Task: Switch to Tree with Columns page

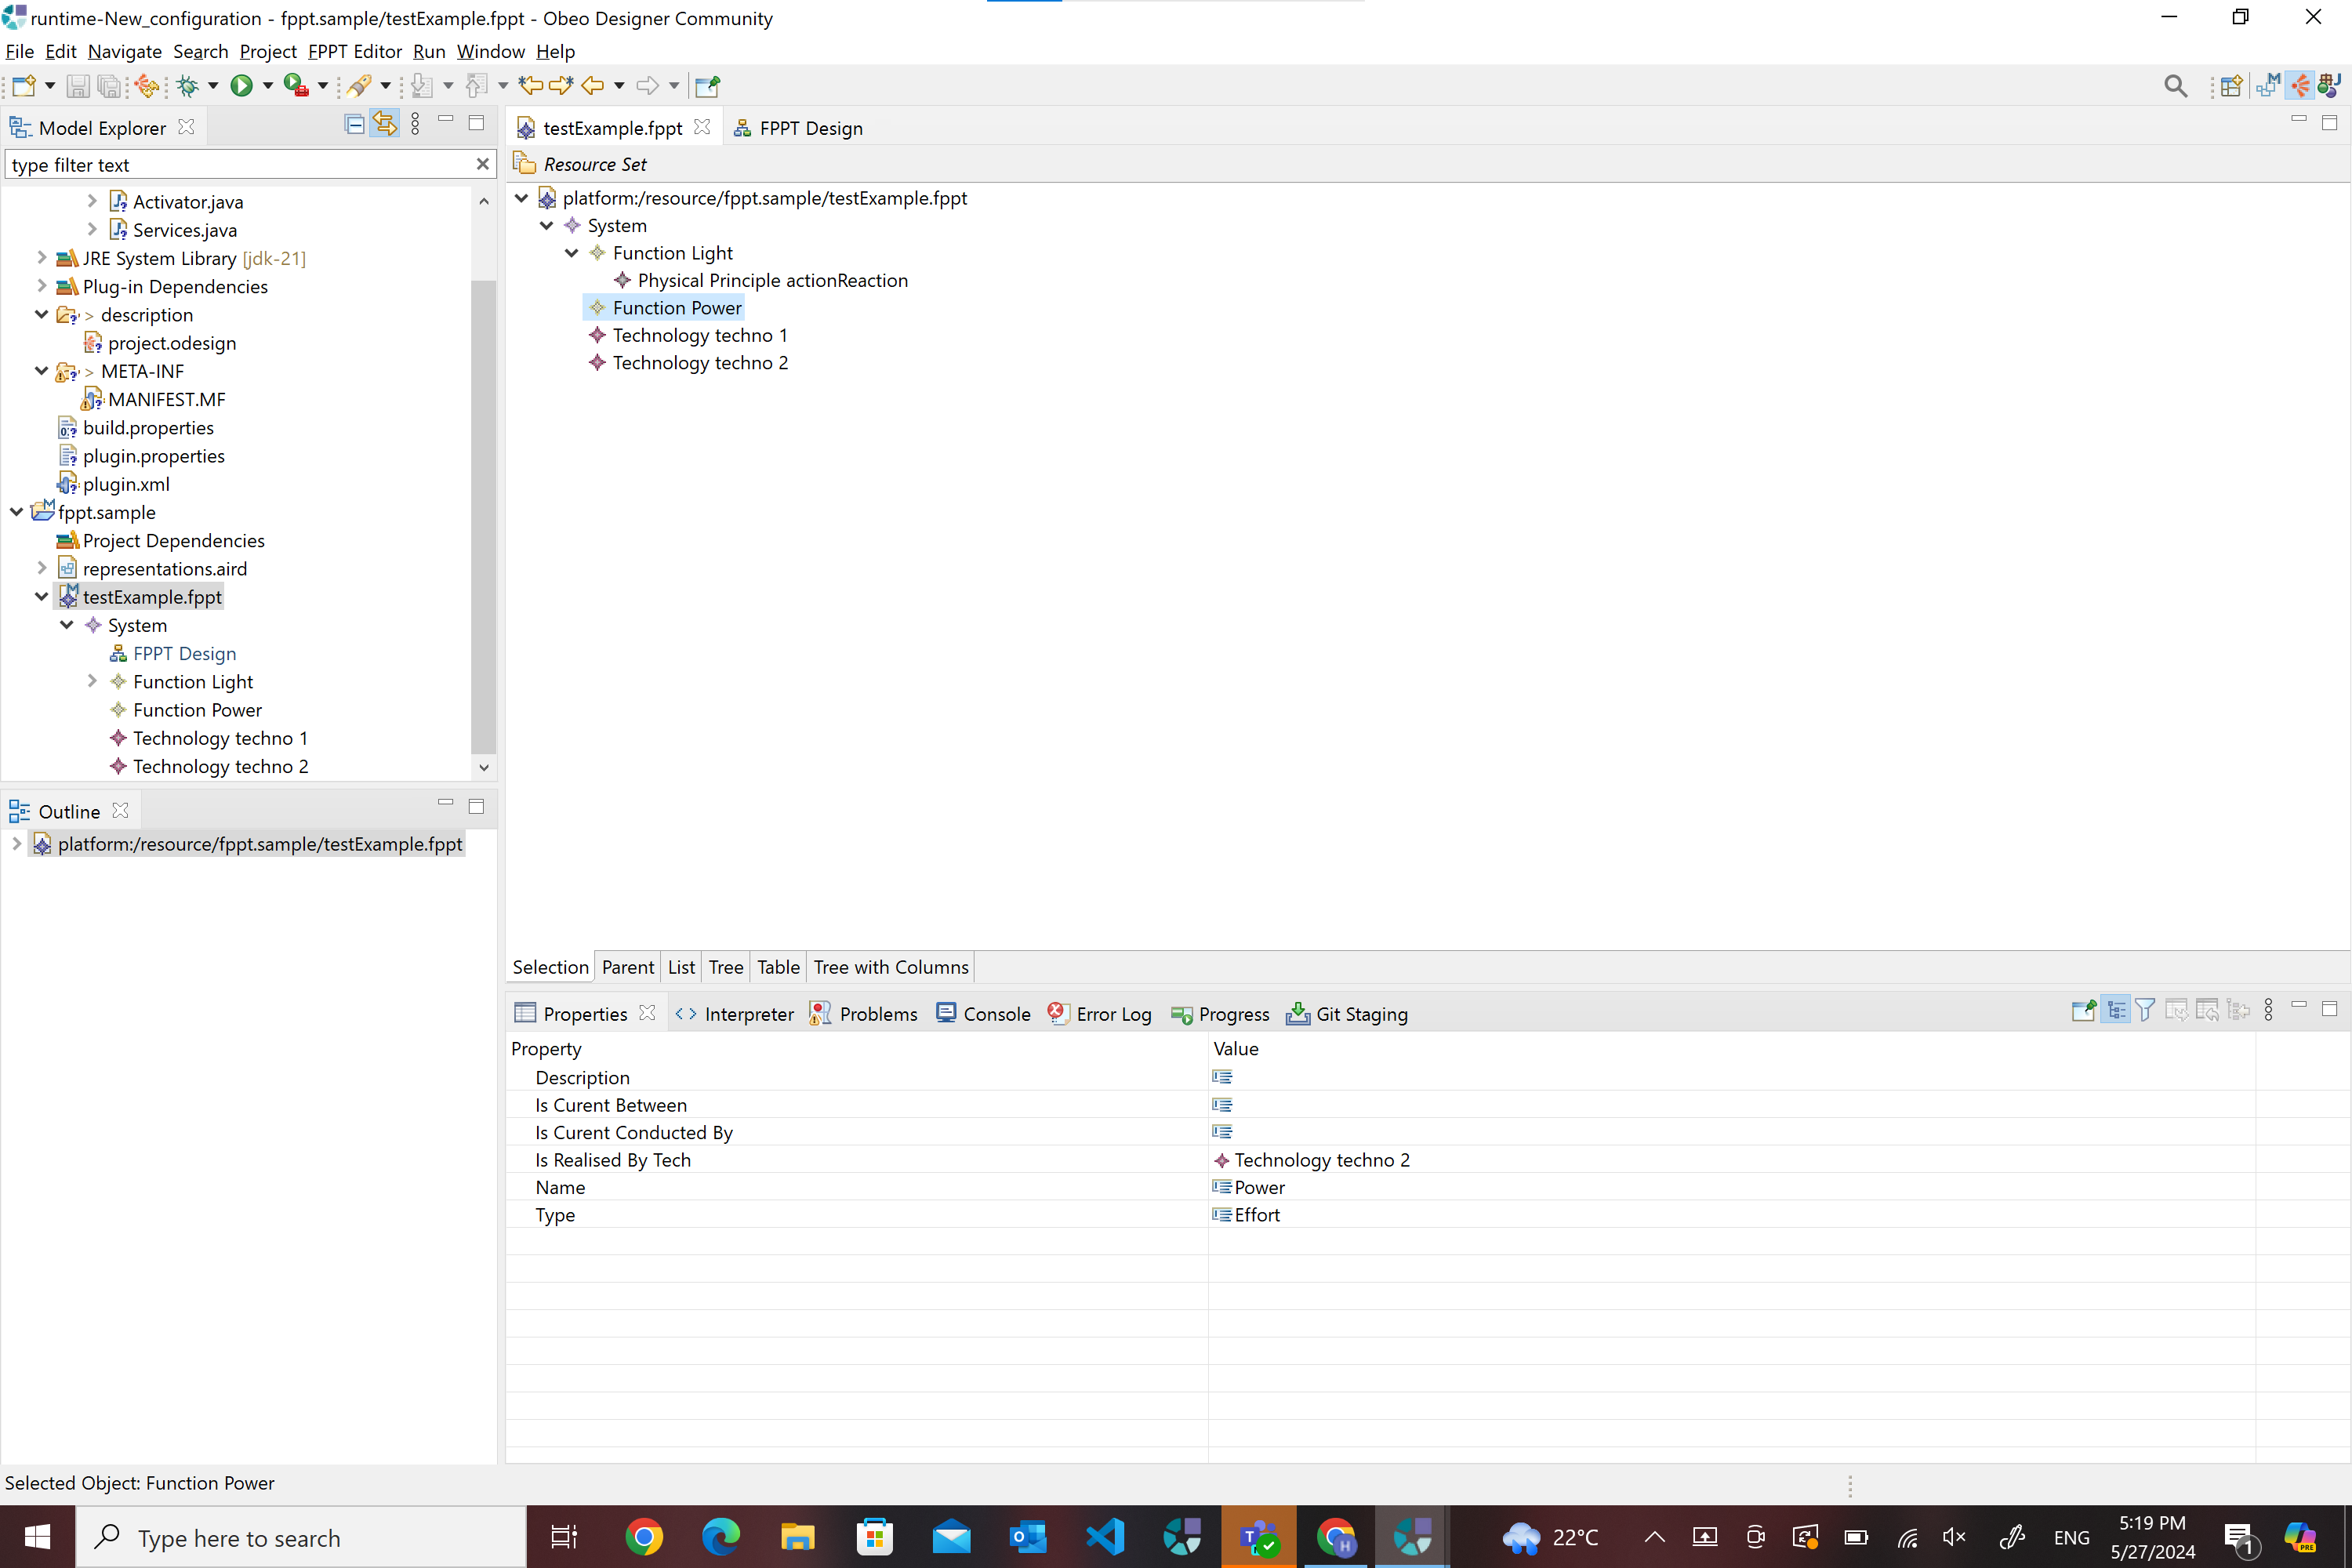Action: pos(890,967)
